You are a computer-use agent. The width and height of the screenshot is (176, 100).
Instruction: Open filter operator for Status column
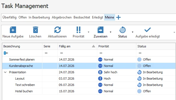point(140,53)
